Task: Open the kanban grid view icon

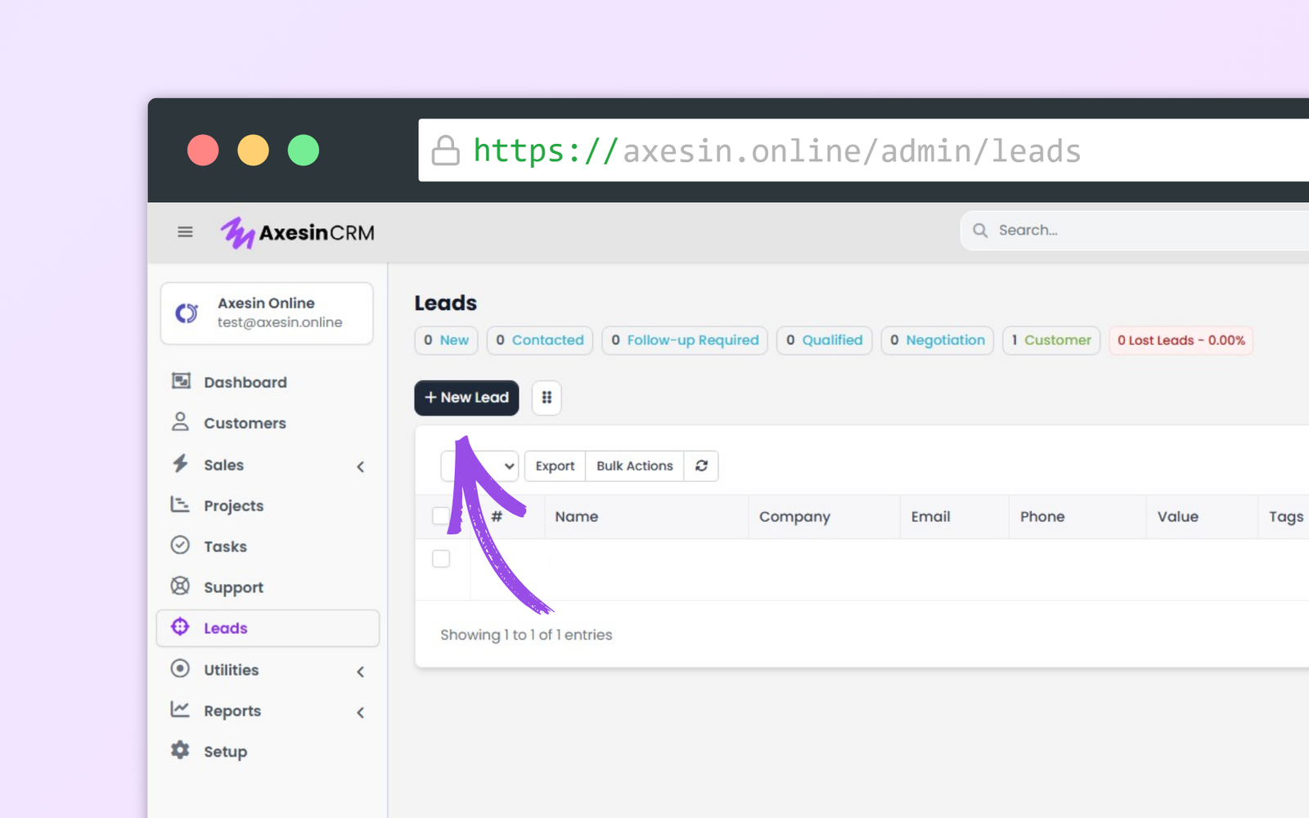Action: (547, 398)
